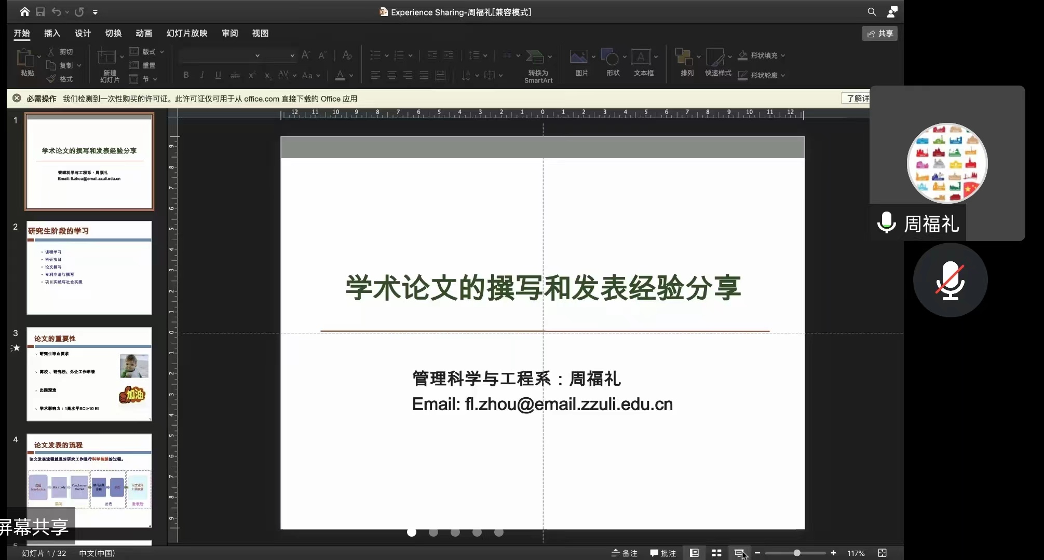Image resolution: width=1044 pixels, height=560 pixels.
Task: Insert a Text Box (文本框)
Action: pos(641,58)
